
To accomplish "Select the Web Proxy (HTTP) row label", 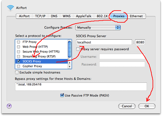I will (35, 47).
